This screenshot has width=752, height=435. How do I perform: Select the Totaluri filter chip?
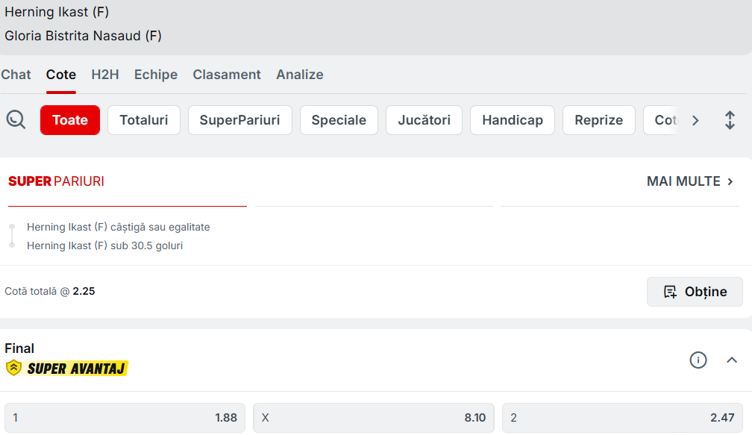coord(144,120)
